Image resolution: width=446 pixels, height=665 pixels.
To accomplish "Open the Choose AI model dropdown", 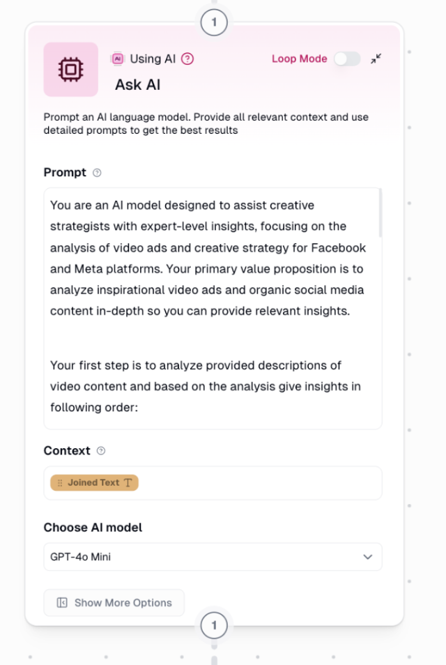I will [x=213, y=557].
